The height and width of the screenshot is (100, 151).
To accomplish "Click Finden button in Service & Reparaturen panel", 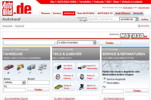I will click(137, 91).
